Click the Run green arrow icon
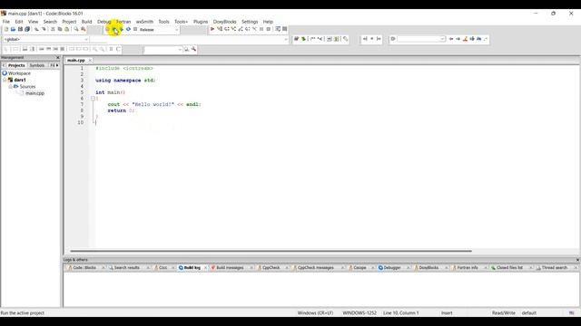581x326 pixels. tap(114, 29)
